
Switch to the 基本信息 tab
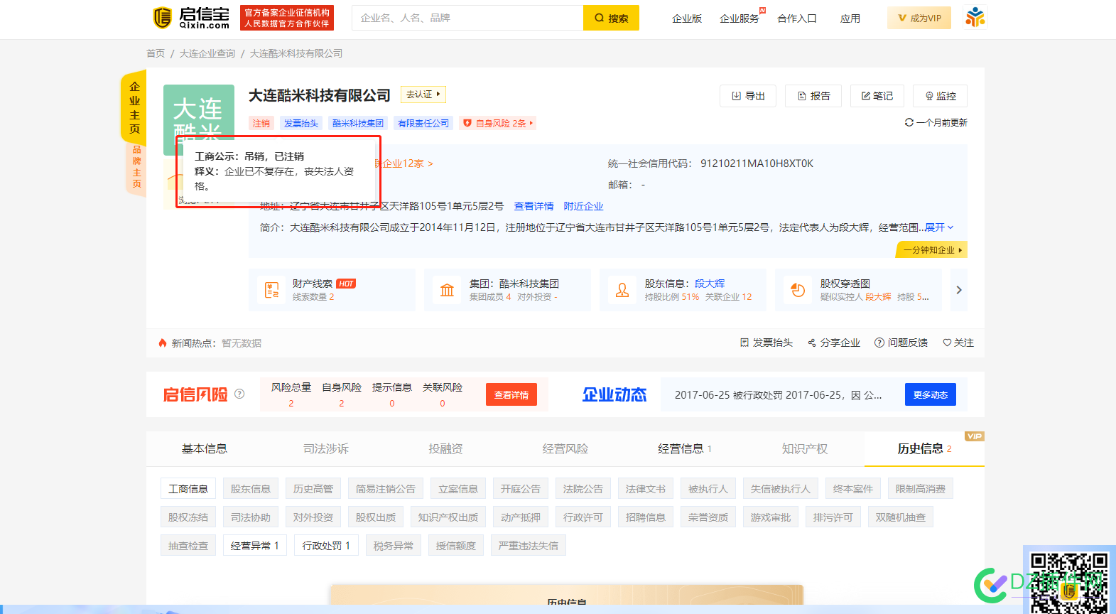pyautogui.click(x=205, y=448)
